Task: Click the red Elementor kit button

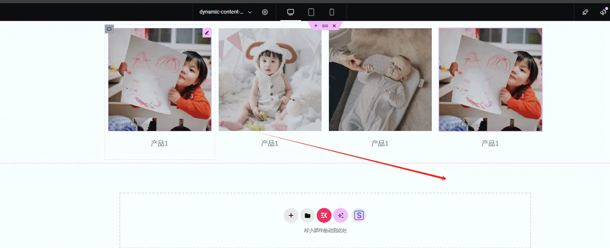Action: tap(324, 215)
